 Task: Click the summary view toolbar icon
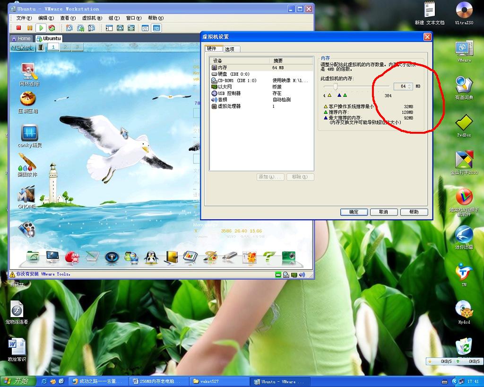coord(145,28)
